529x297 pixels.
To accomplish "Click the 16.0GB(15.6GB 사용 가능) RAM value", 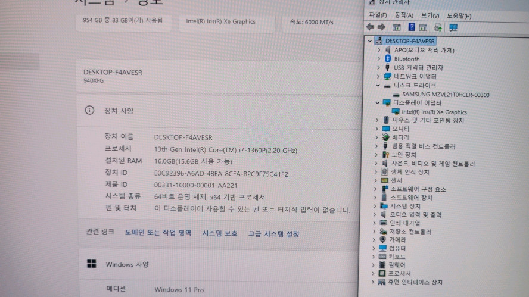I will point(193,161).
